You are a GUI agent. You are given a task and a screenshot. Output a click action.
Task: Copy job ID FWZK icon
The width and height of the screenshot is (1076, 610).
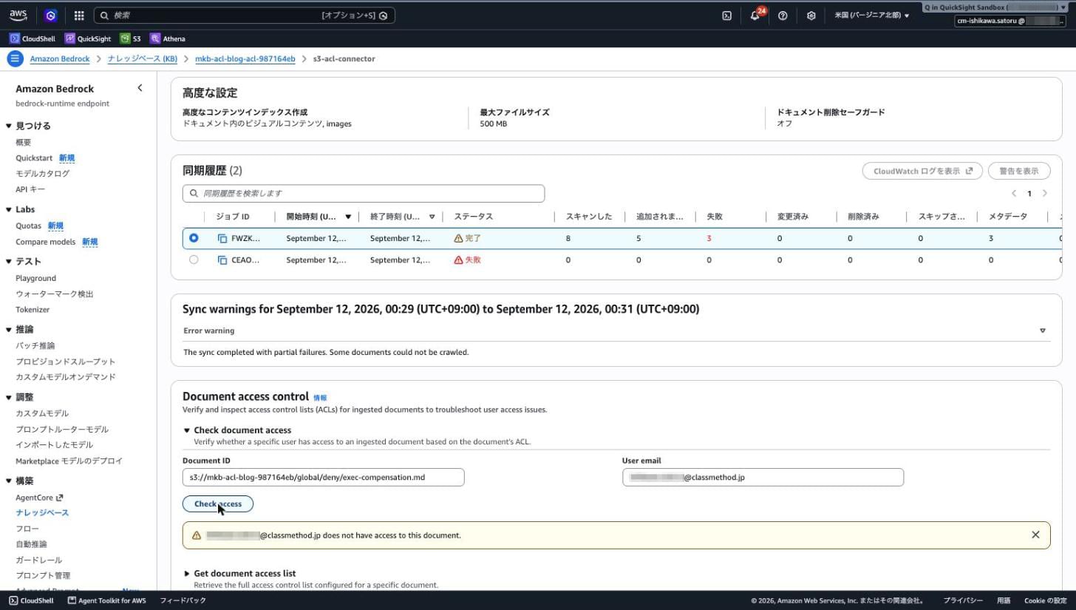pos(222,238)
